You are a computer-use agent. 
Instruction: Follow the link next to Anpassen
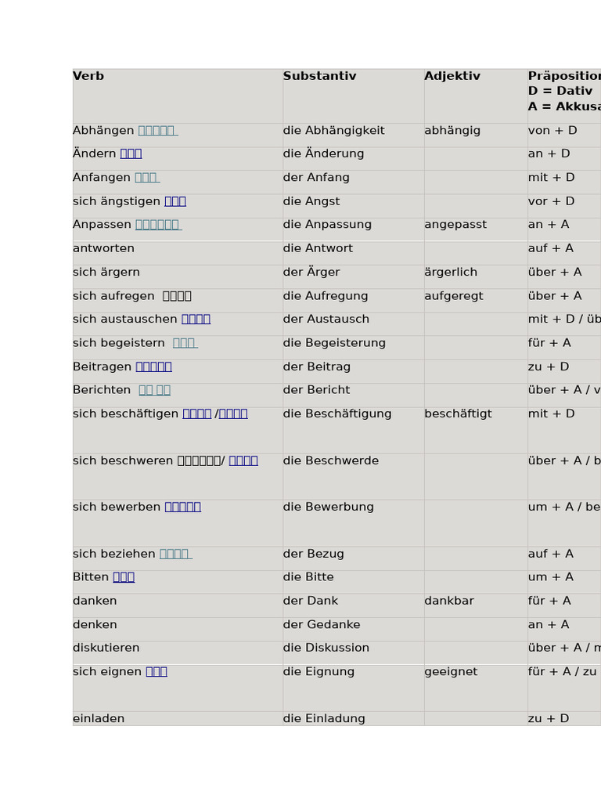[x=158, y=225]
